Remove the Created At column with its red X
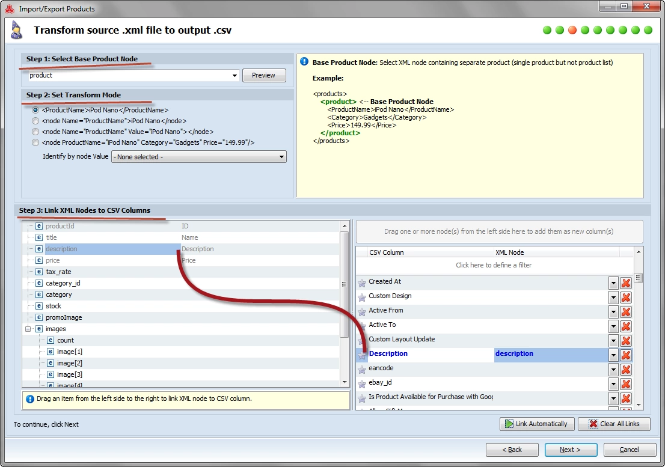Screen dimensions: 665x467 625,283
